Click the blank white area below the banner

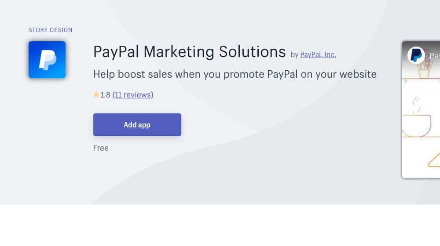(220, 225)
